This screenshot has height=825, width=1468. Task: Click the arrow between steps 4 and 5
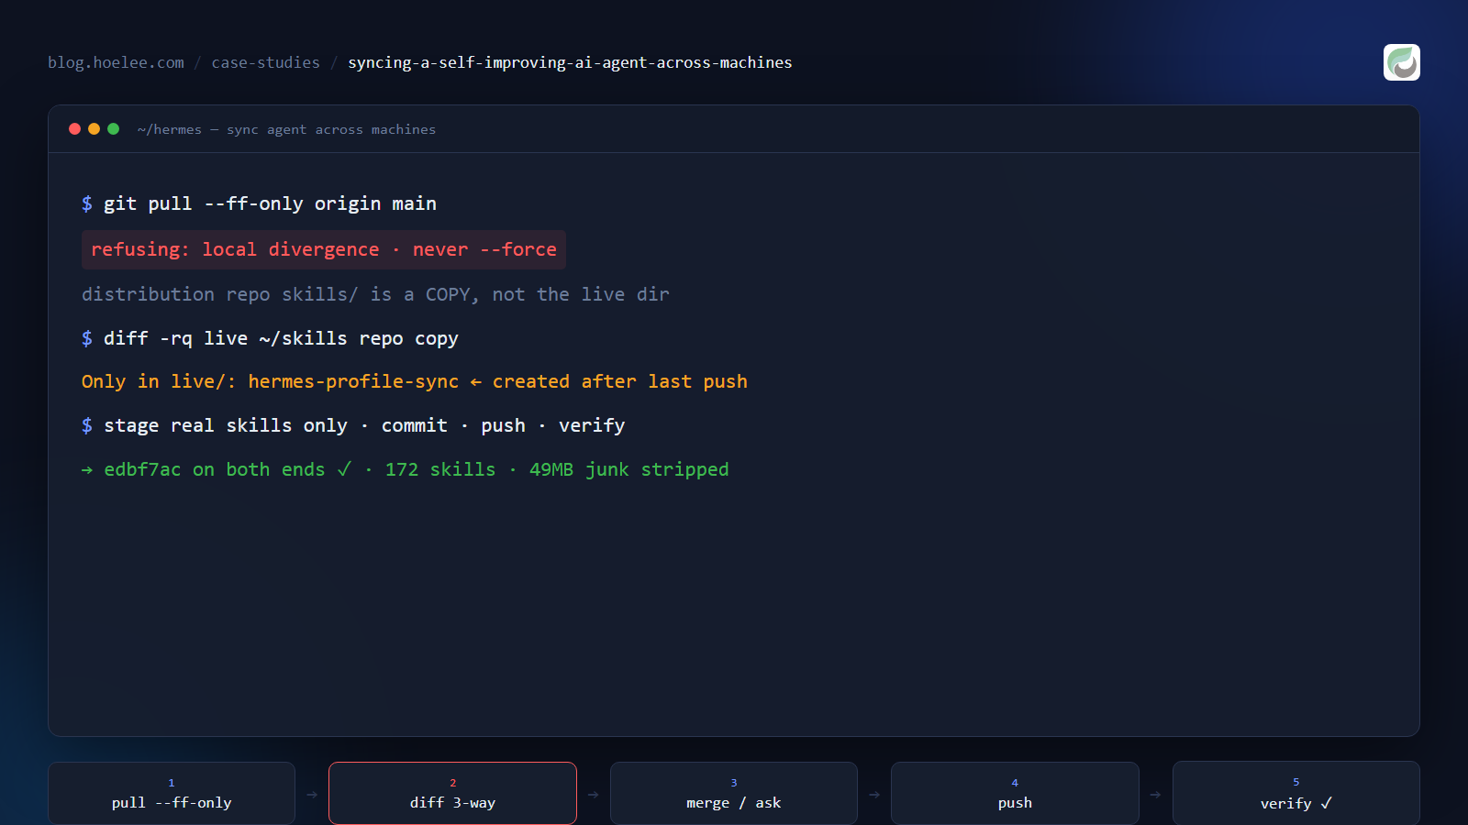pyautogui.click(x=1155, y=795)
